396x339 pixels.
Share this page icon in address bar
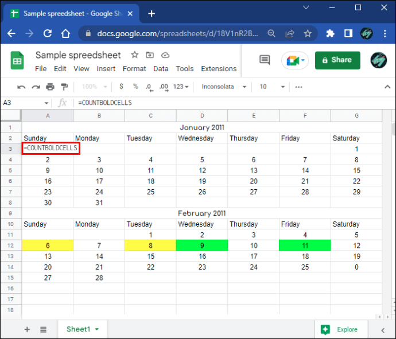[x=290, y=33]
